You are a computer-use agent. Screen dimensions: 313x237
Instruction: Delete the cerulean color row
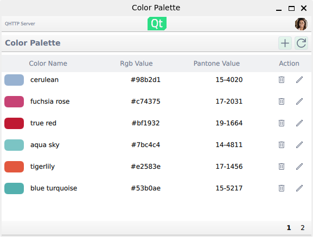coord(282,80)
